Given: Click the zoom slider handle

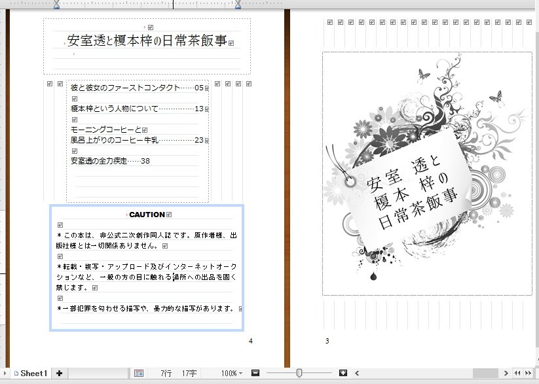Looking at the screenshot, I should click(x=299, y=373).
